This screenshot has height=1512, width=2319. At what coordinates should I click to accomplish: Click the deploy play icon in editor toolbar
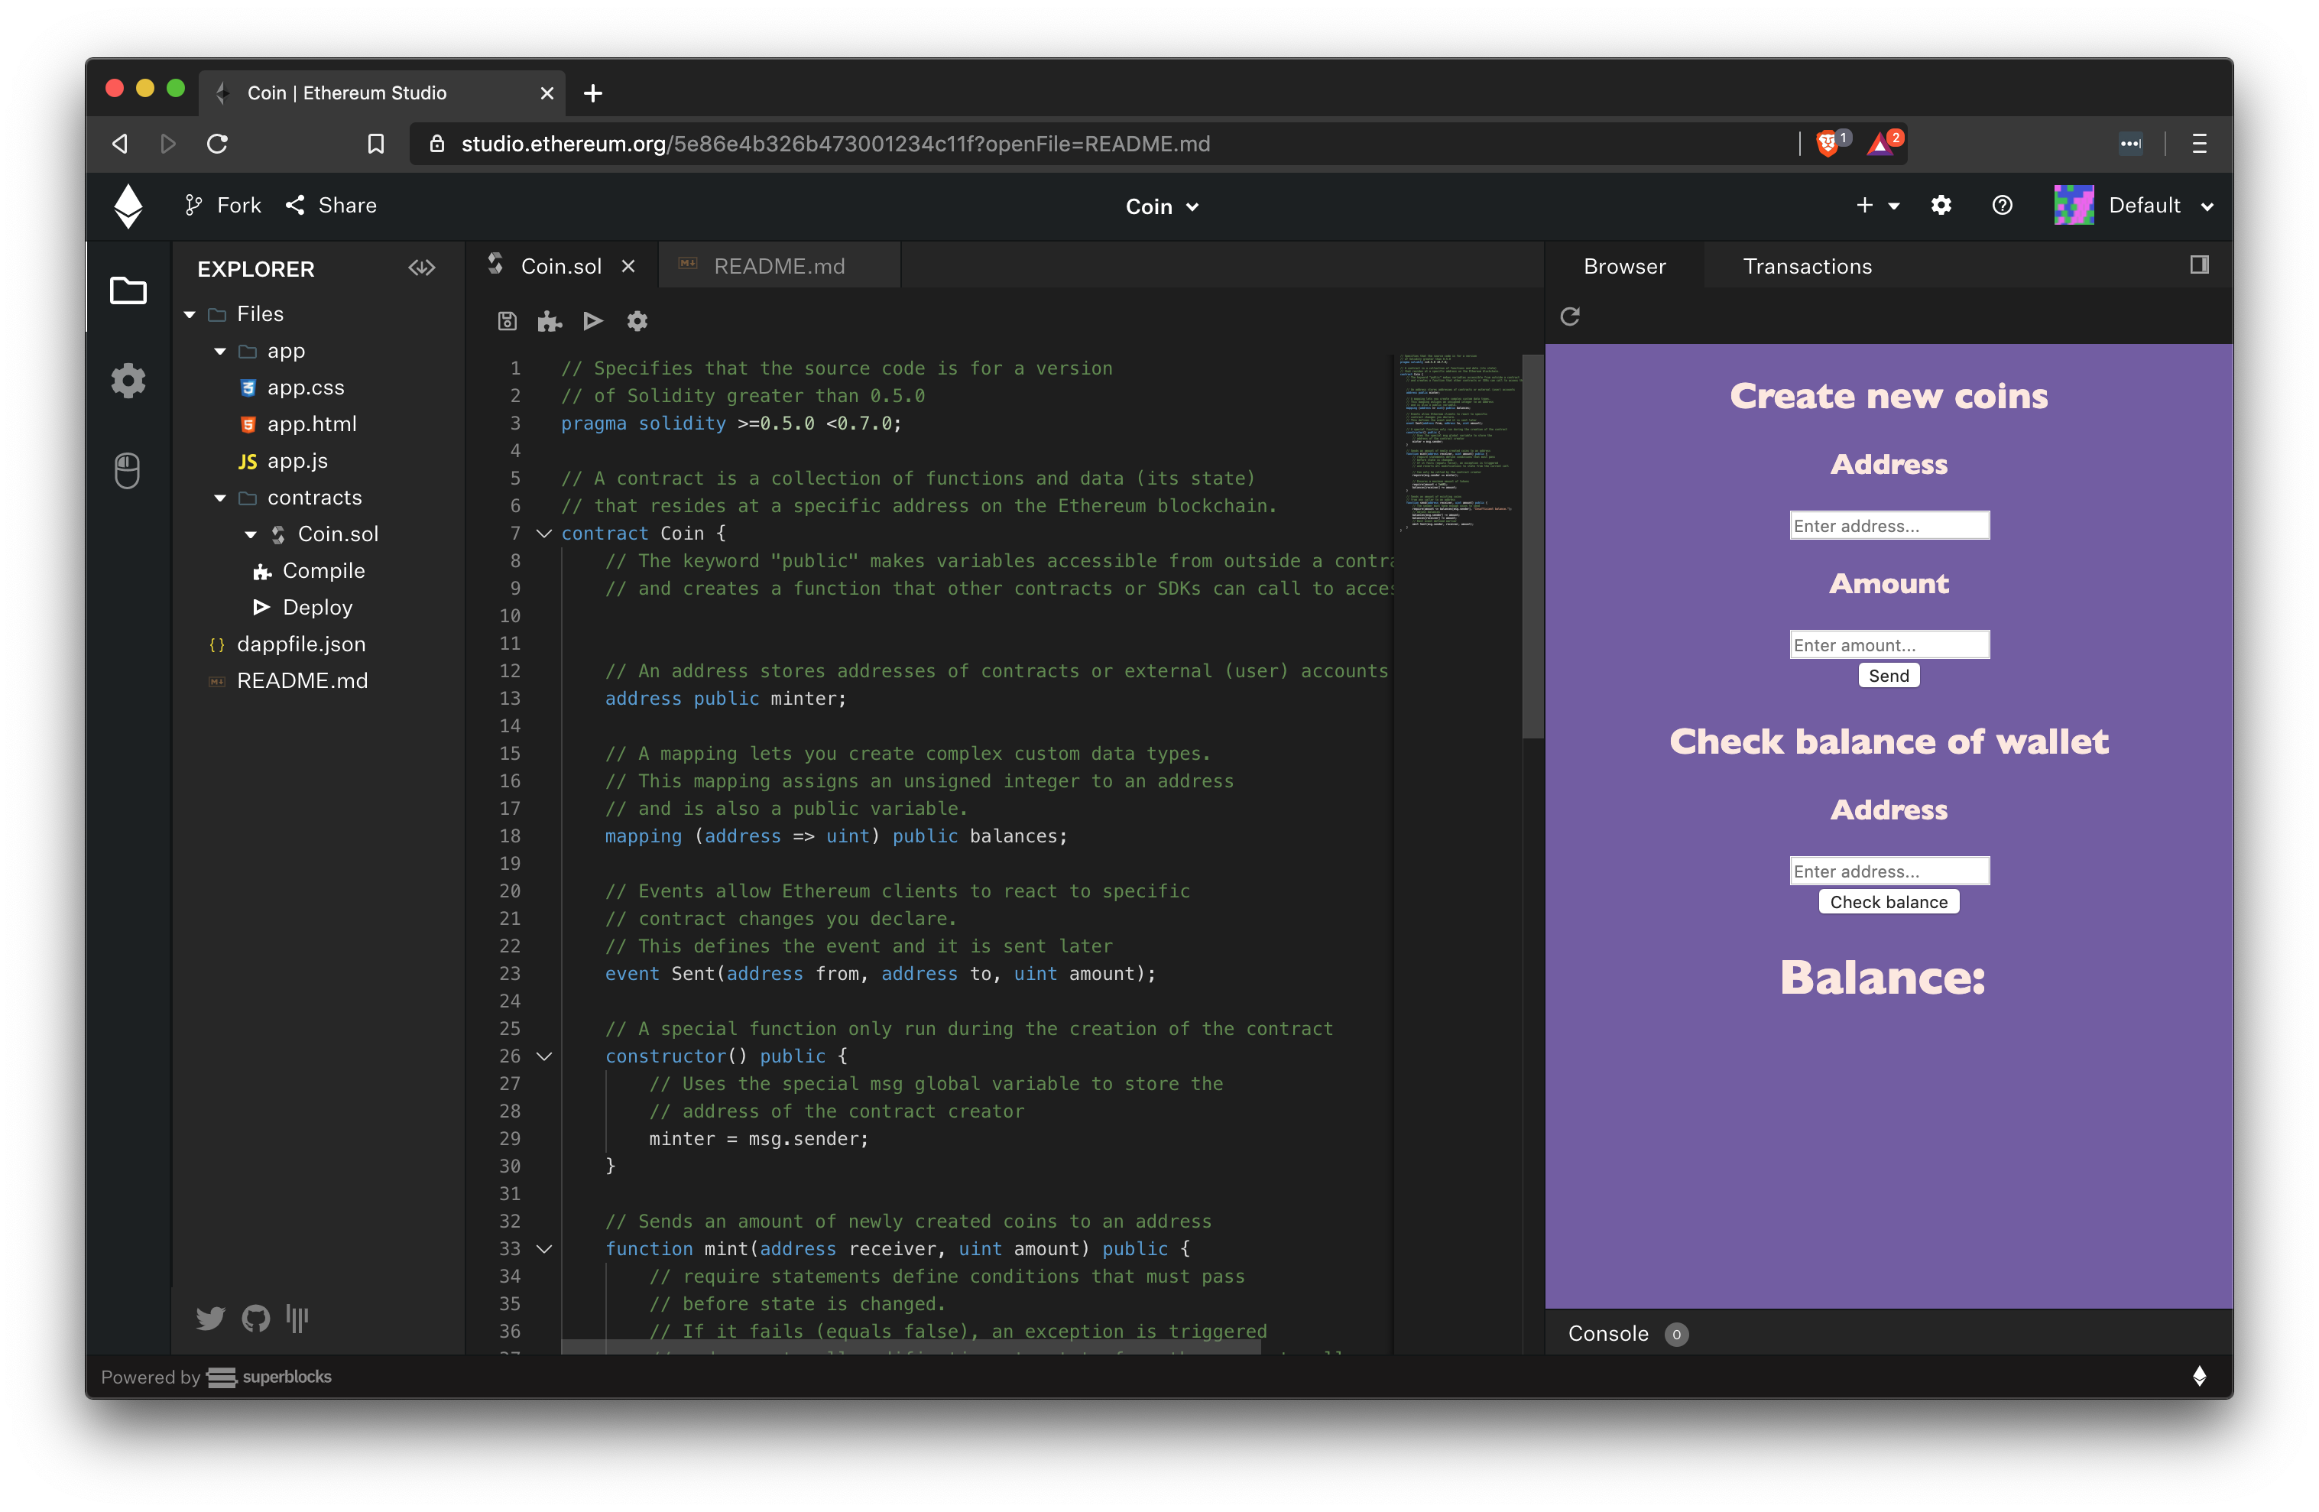point(592,320)
